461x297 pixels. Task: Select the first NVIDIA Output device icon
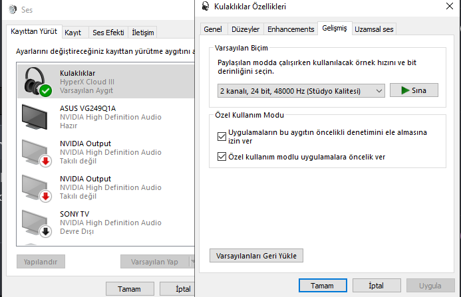click(x=37, y=151)
